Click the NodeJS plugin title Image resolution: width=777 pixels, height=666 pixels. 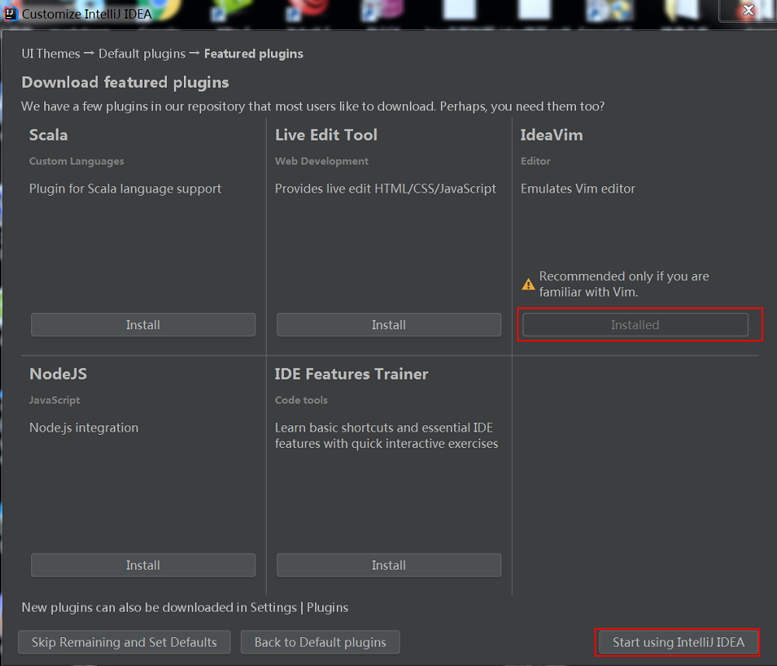pyautogui.click(x=58, y=373)
